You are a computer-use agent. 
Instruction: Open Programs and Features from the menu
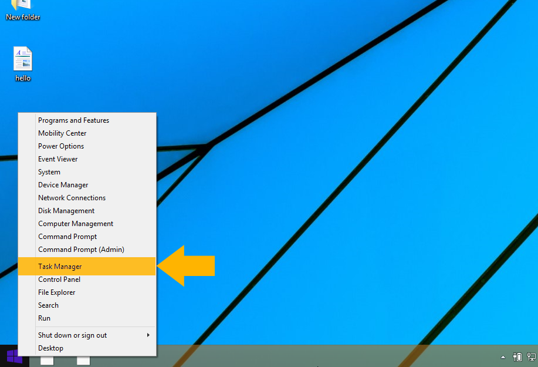pos(87,120)
